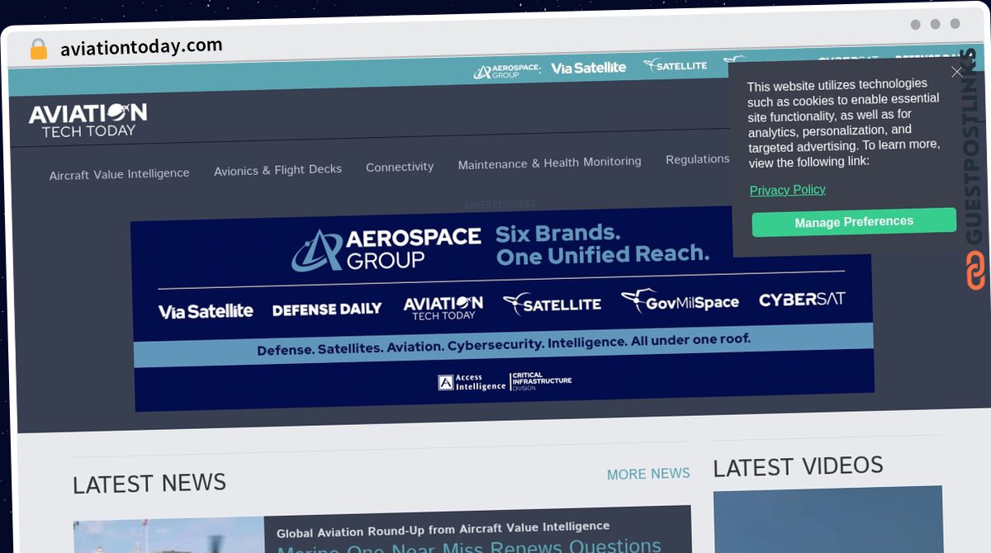Click the padlock icon beside the URL
The image size is (991, 553).
point(38,50)
